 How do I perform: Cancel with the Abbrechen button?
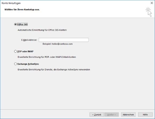tap(128, 114)
